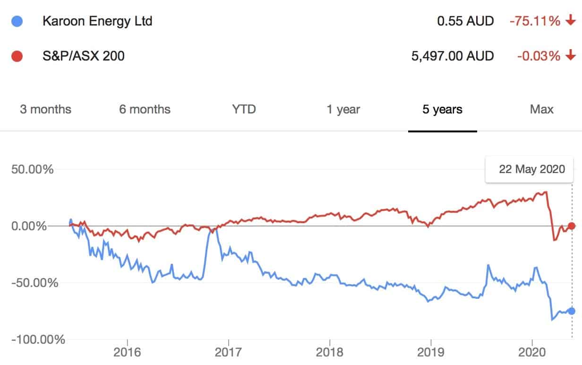Click the dashed vertical date indicator line
This screenshot has width=582, height=365.
click(x=572, y=265)
